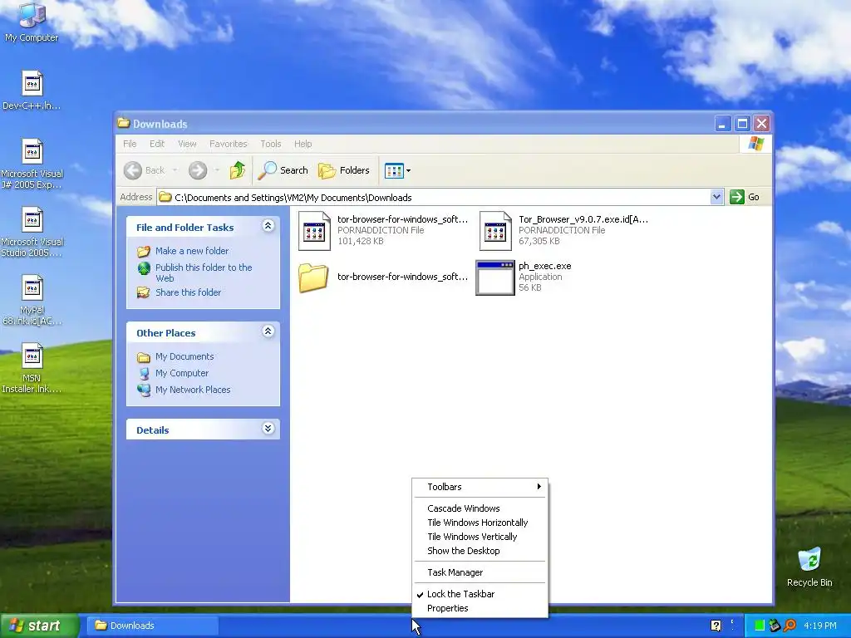Viewport: 851px width, 638px height.
Task: Click the 4:19 PM taskbar clock
Action: (820, 626)
